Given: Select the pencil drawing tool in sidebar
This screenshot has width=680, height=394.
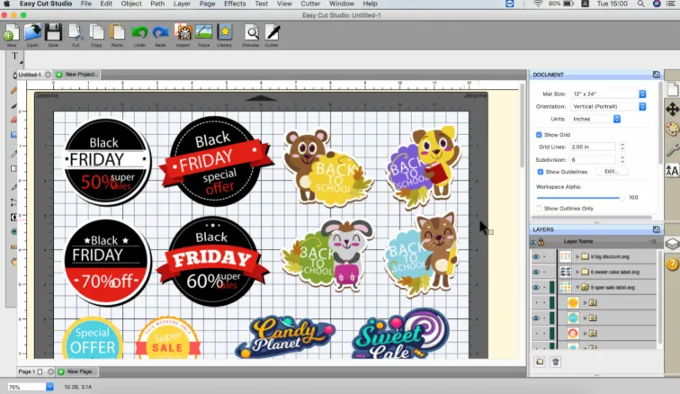Looking at the screenshot, I should [x=13, y=91].
